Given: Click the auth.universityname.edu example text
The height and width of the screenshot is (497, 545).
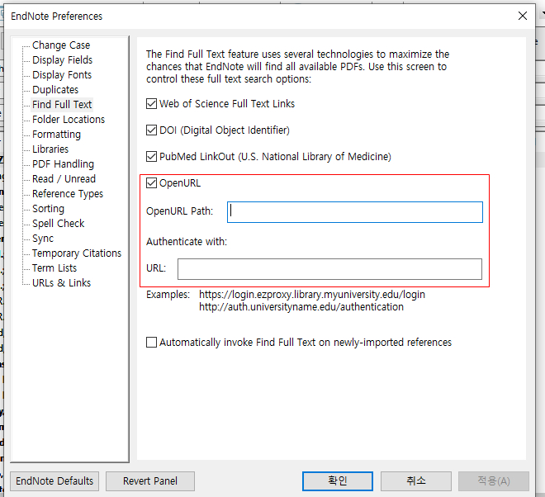Looking at the screenshot, I should point(301,307).
